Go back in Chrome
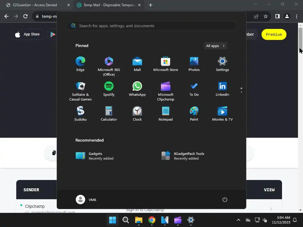This screenshot has width=303, height=227. pos(7,17)
